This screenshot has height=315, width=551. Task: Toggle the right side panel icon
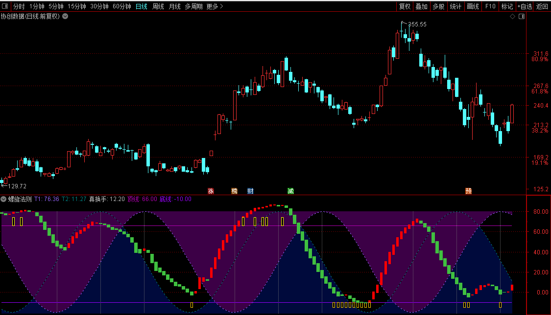522,17
